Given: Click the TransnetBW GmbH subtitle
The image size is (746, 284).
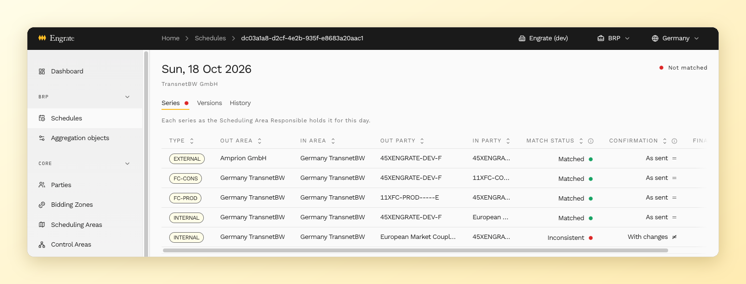Looking at the screenshot, I should [190, 84].
